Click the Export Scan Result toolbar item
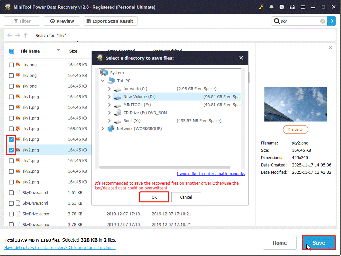341x256 pixels. 110,21
